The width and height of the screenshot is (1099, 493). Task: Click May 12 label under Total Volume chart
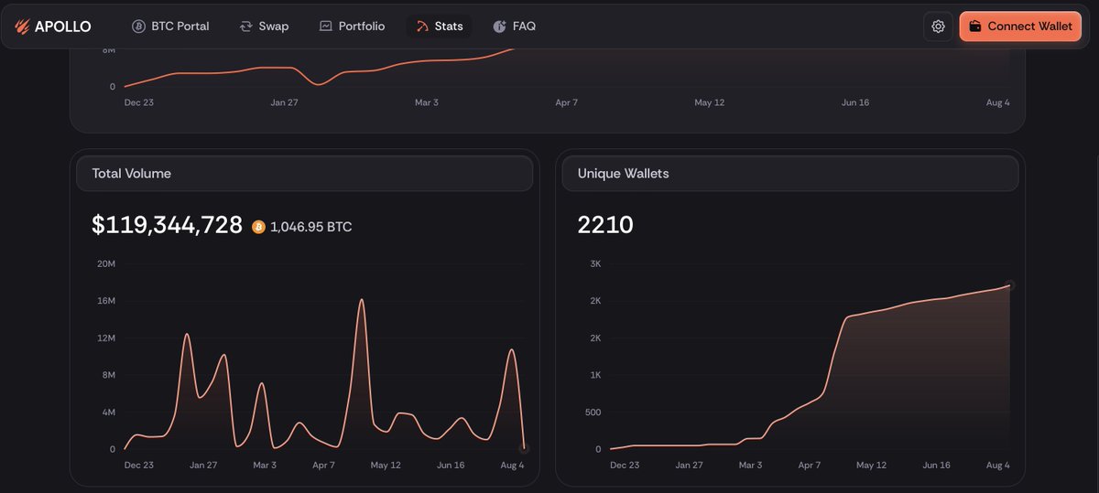[386, 466]
